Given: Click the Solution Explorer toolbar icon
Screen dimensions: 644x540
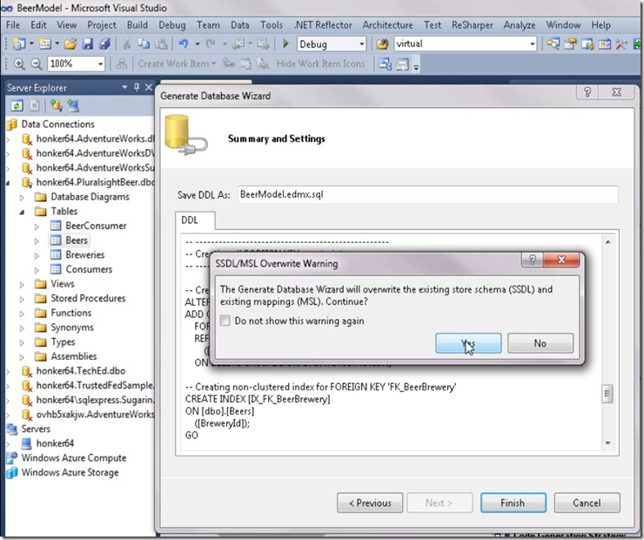Looking at the screenshot, I should pos(553,44).
